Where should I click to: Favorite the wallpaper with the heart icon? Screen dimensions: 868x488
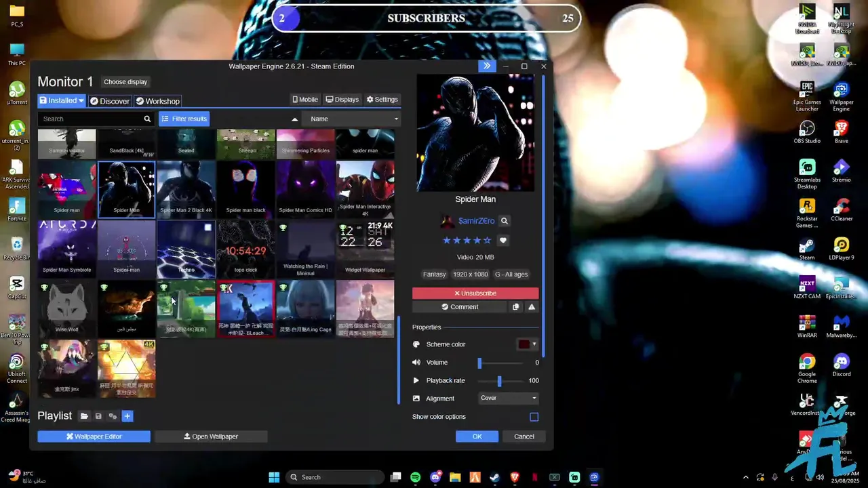[503, 241]
